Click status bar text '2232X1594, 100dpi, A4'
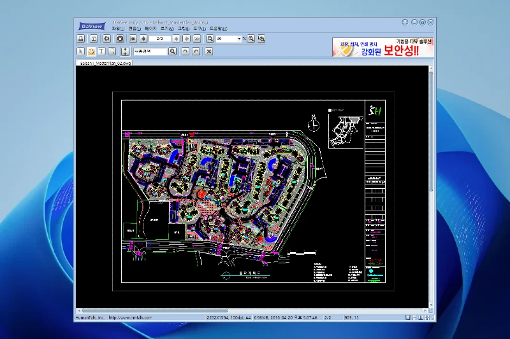Screen dimensions: 510x339 tap(229, 317)
